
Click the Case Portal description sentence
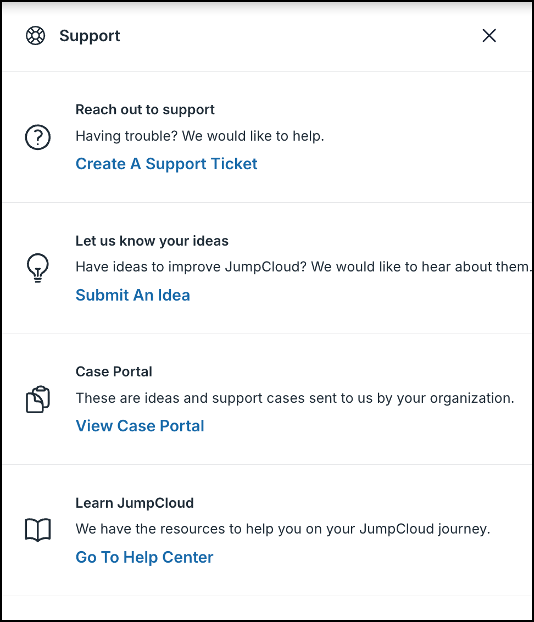(294, 398)
